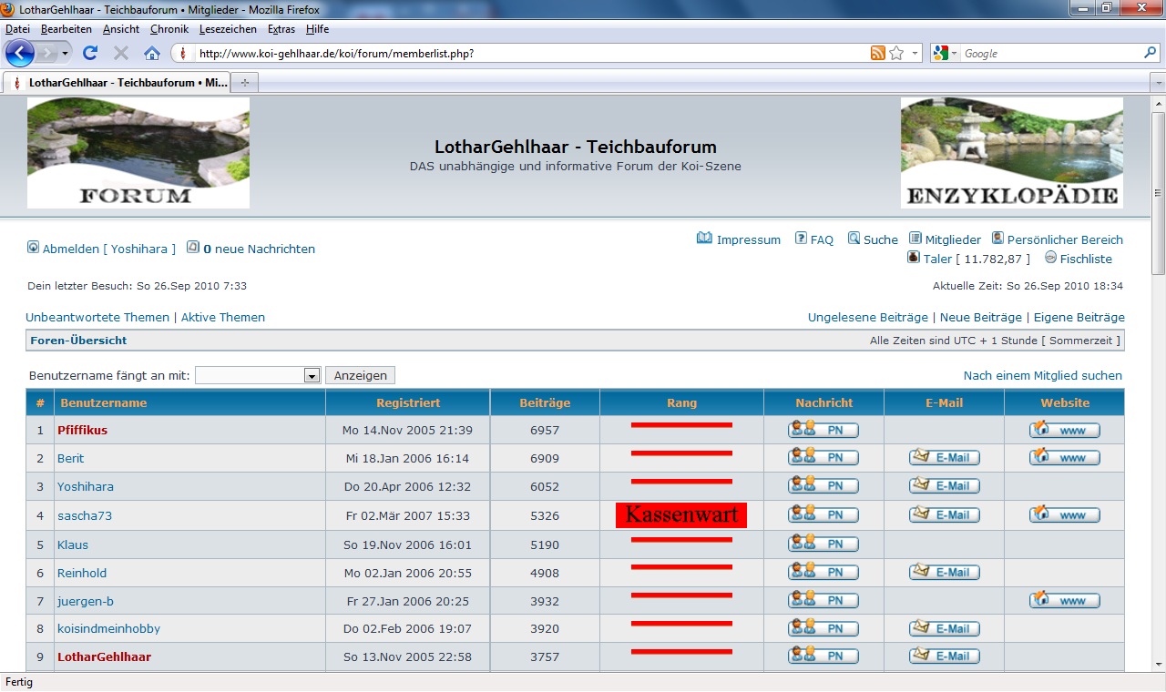This screenshot has width=1166, height=692.
Task: Bookmark this page with the star icon
Action: tap(896, 53)
